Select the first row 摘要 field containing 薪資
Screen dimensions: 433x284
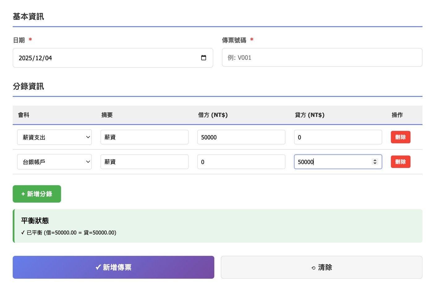[144, 137]
